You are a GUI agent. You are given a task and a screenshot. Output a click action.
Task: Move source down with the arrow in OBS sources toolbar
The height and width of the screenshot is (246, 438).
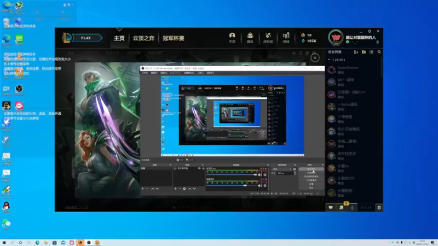[194, 189]
